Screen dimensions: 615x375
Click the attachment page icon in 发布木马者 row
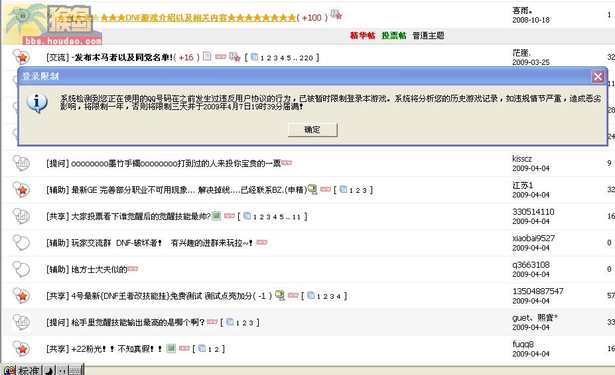207,56
